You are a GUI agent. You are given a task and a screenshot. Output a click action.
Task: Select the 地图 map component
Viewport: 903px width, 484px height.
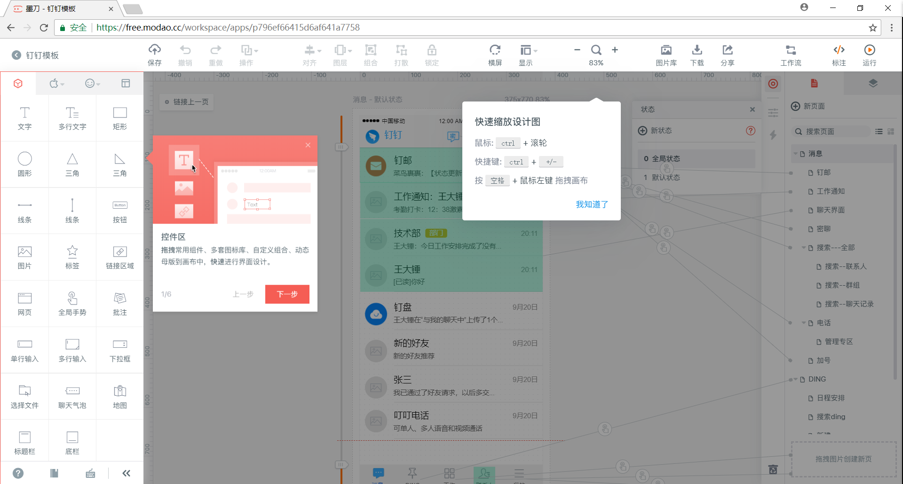click(120, 396)
